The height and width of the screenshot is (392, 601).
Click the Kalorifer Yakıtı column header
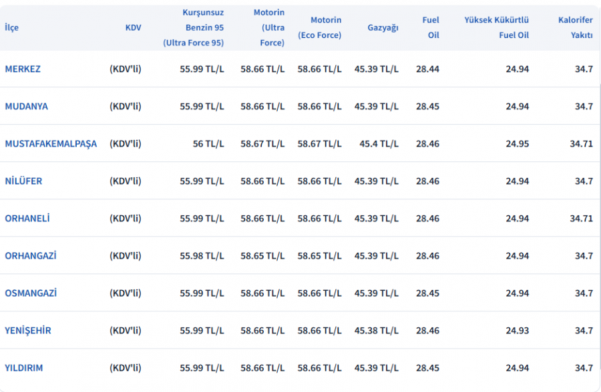575,27
